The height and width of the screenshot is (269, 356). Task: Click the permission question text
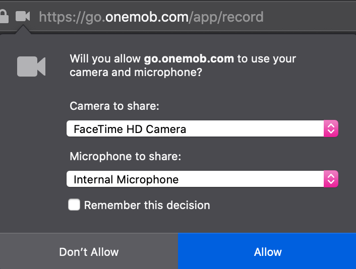pos(183,65)
